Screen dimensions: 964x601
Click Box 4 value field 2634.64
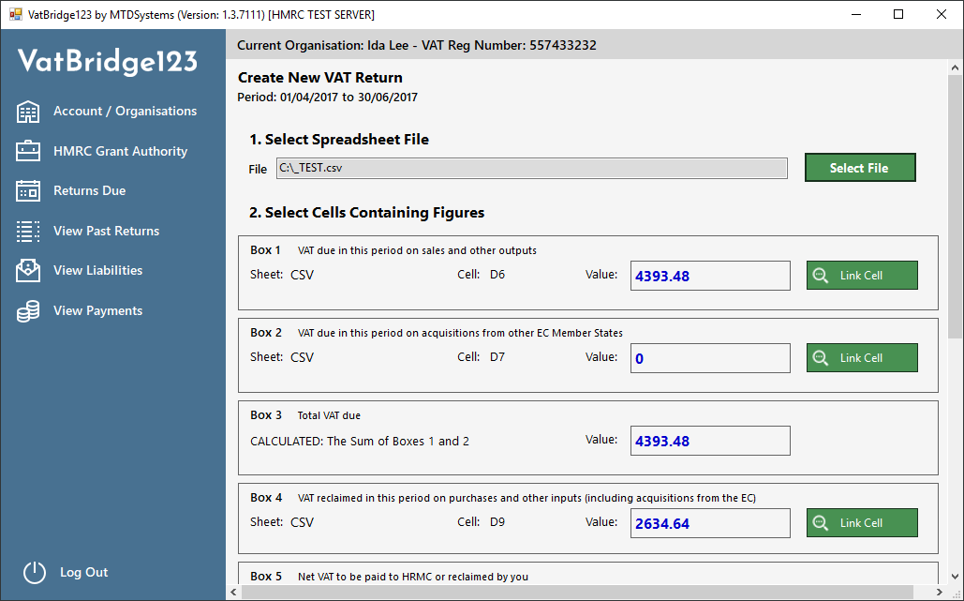pyautogui.click(x=710, y=523)
